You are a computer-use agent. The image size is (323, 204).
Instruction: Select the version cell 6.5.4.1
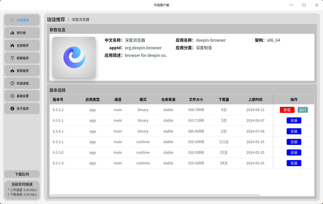pos(58,131)
